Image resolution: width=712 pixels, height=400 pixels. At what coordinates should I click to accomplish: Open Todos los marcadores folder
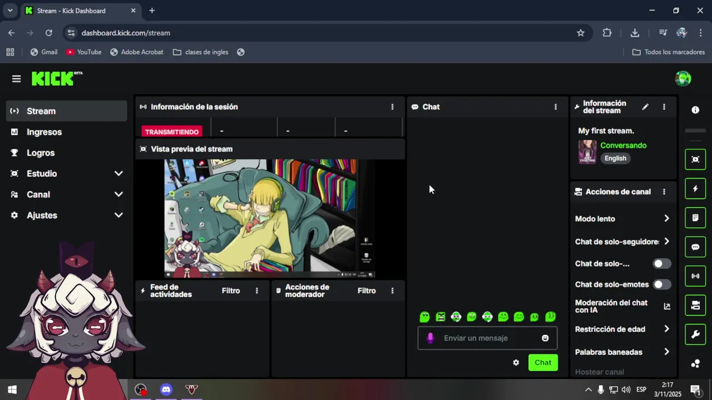click(x=669, y=52)
